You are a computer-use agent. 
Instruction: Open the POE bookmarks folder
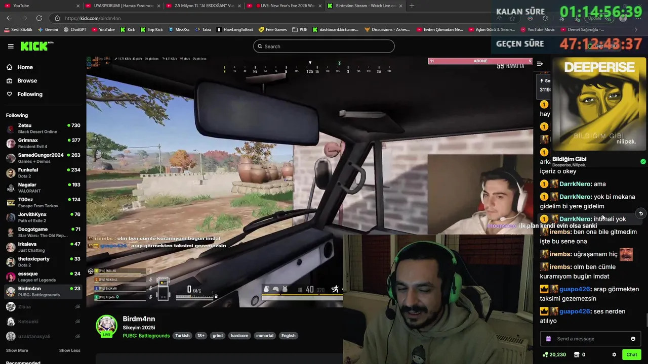(300, 29)
